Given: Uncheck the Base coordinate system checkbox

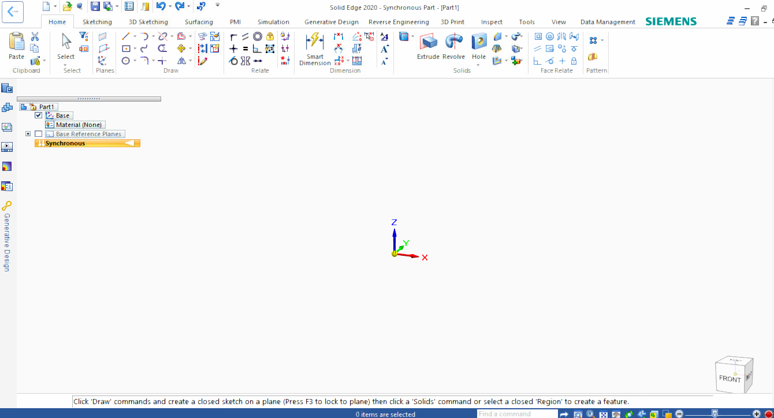Looking at the screenshot, I should 39,115.
